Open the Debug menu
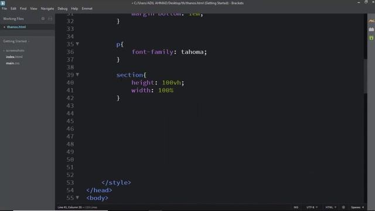Viewport: 375px width, 211px height. (63, 8)
